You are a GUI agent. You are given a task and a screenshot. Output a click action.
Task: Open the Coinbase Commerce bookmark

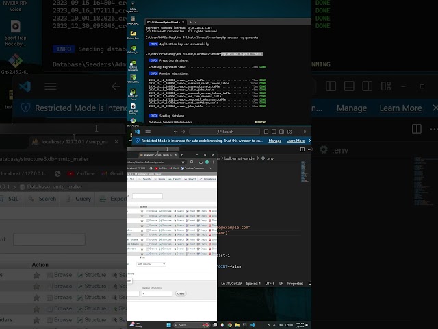(192, 169)
